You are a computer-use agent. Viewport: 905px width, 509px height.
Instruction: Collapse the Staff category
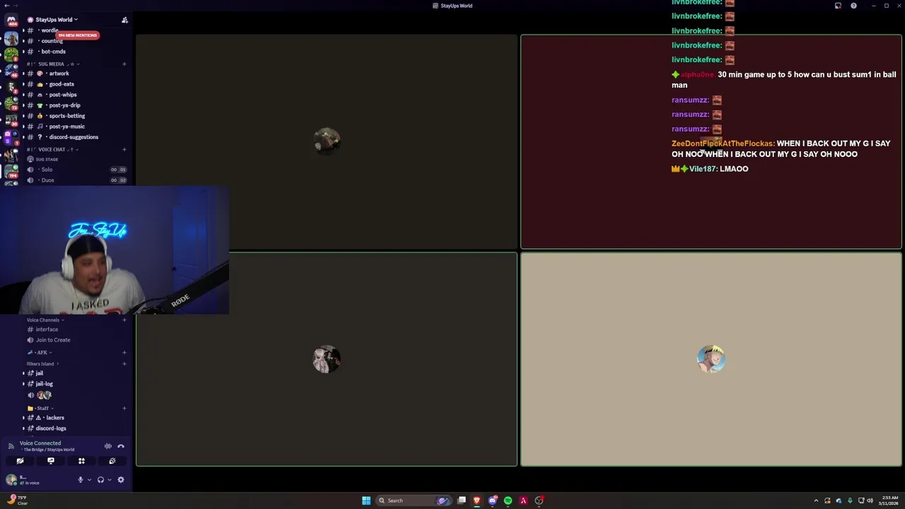coord(40,409)
